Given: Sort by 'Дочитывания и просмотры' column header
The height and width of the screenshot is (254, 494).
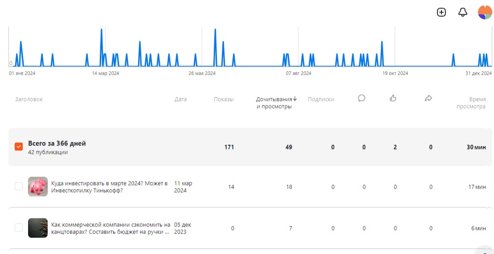Looking at the screenshot, I should pos(274,103).
